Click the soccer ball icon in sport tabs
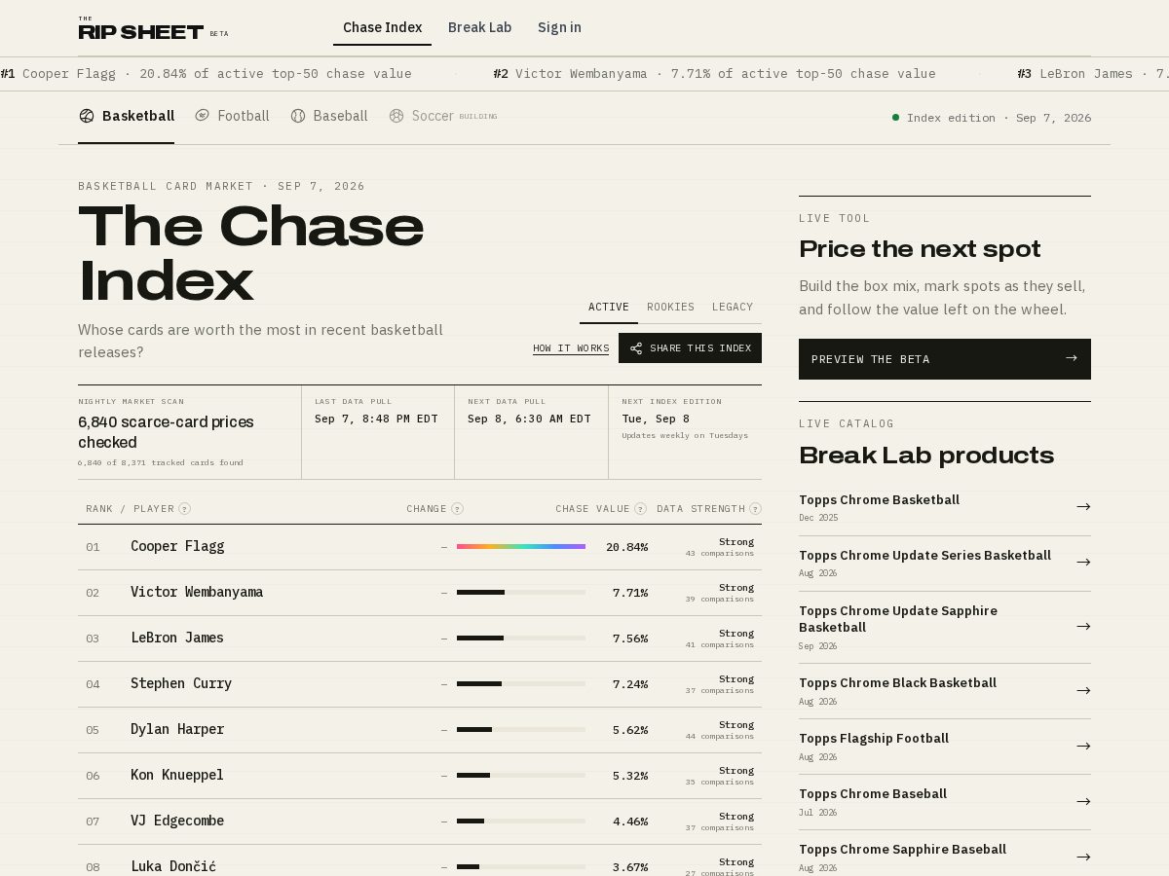The width and height of the screenshot is (1169, 876). pos(396,116)
